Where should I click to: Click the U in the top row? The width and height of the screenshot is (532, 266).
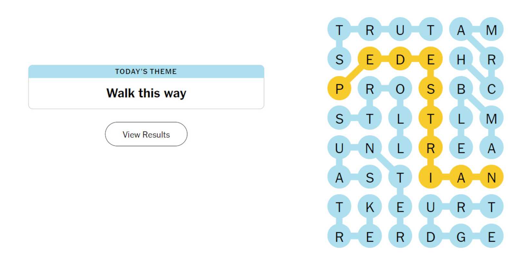[x=400, y=30]
